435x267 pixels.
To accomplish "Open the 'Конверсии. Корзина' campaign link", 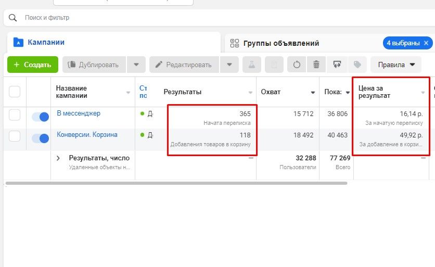I will pyautogui.click(x=87, y=135).
